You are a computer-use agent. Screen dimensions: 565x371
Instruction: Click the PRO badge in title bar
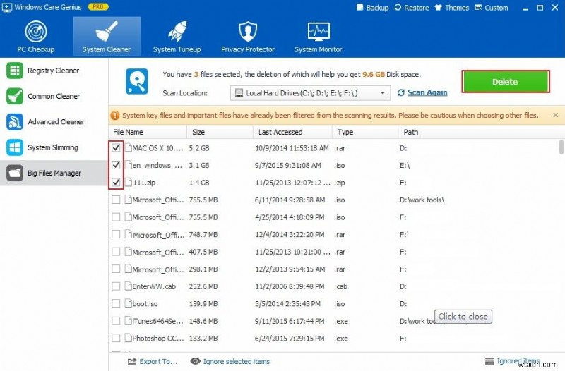(98, 7)
